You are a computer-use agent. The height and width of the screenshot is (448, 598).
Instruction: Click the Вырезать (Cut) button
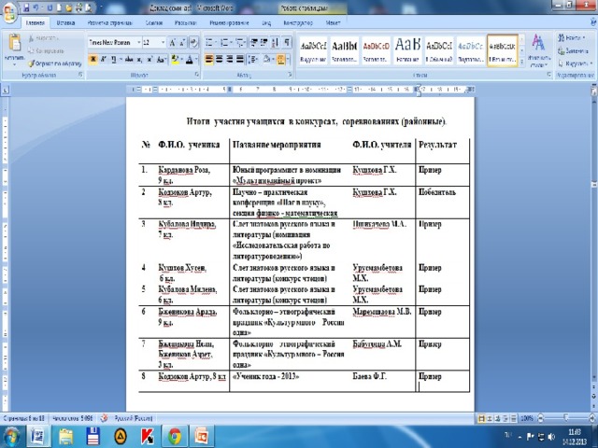(44, 38)
